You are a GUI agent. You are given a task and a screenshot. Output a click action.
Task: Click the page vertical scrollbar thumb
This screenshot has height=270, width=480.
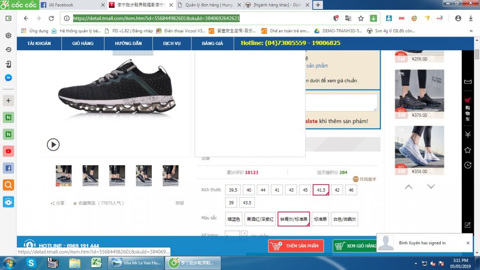coord(477,54)
